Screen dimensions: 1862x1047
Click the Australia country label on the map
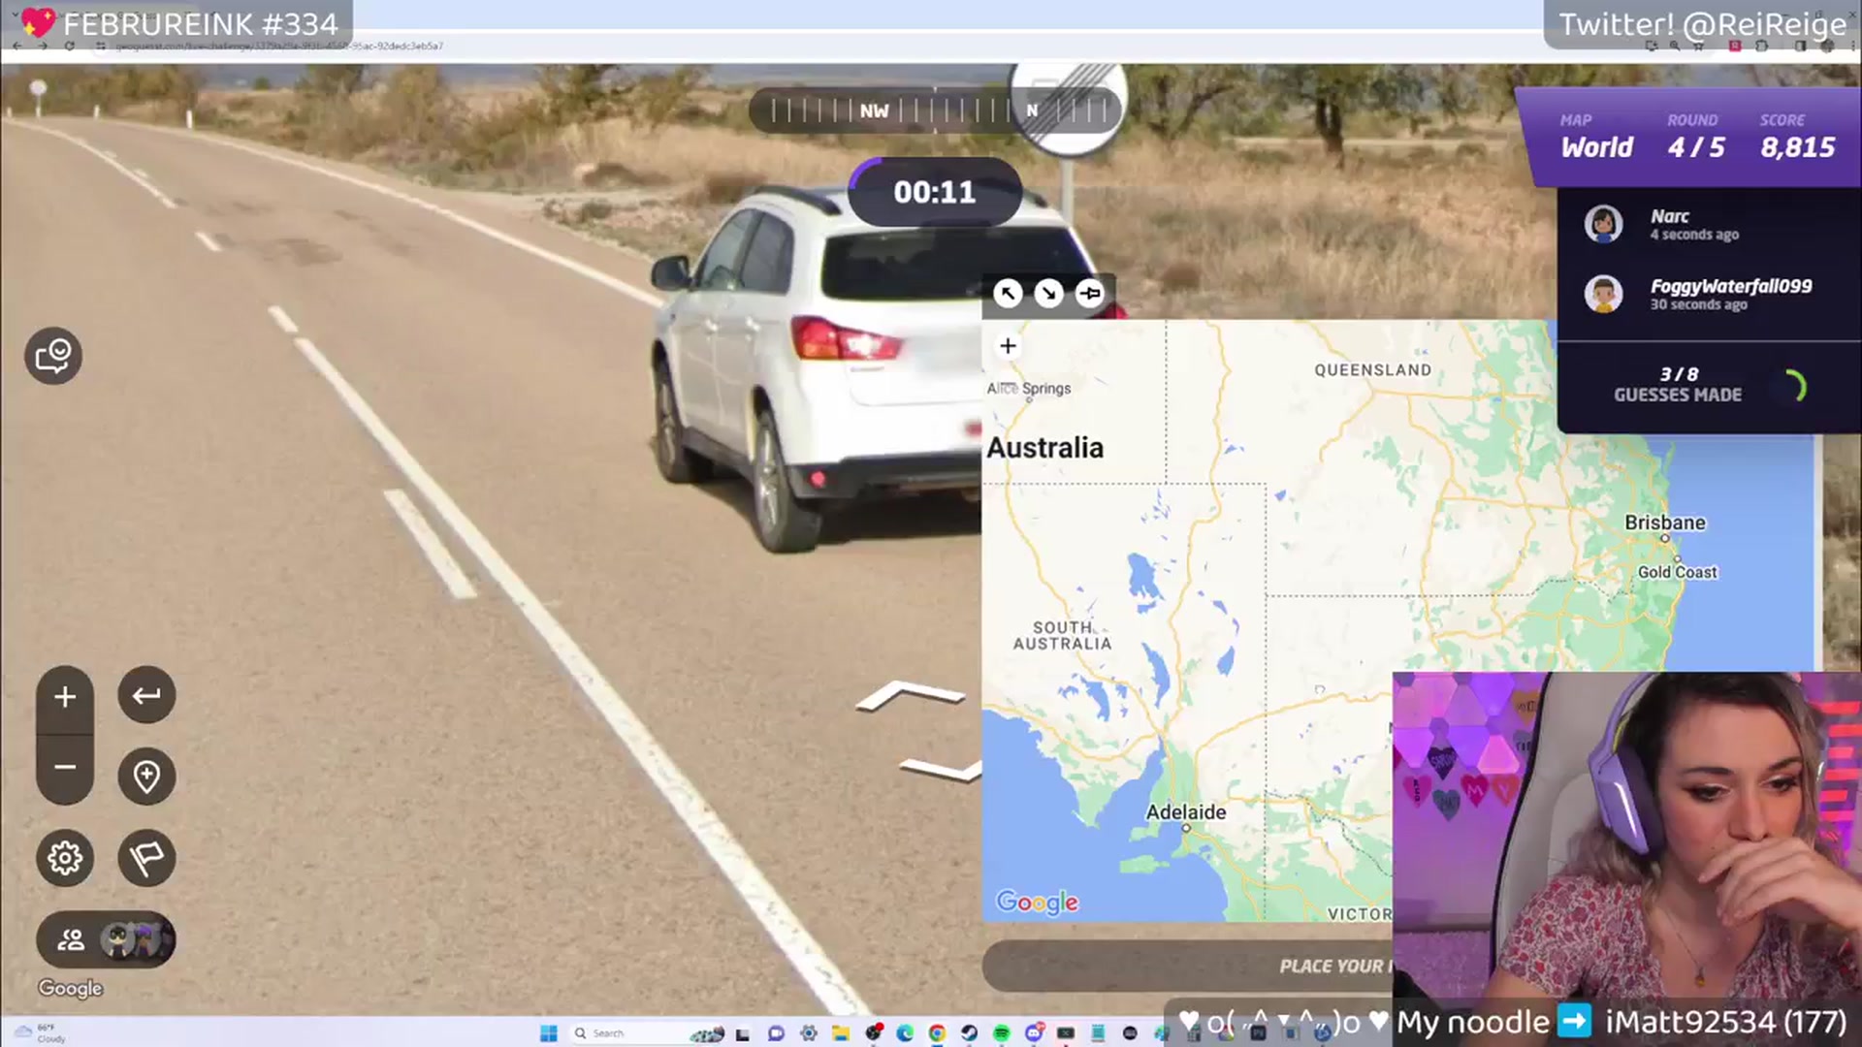pyautogui.click(x=1045, y=448)
